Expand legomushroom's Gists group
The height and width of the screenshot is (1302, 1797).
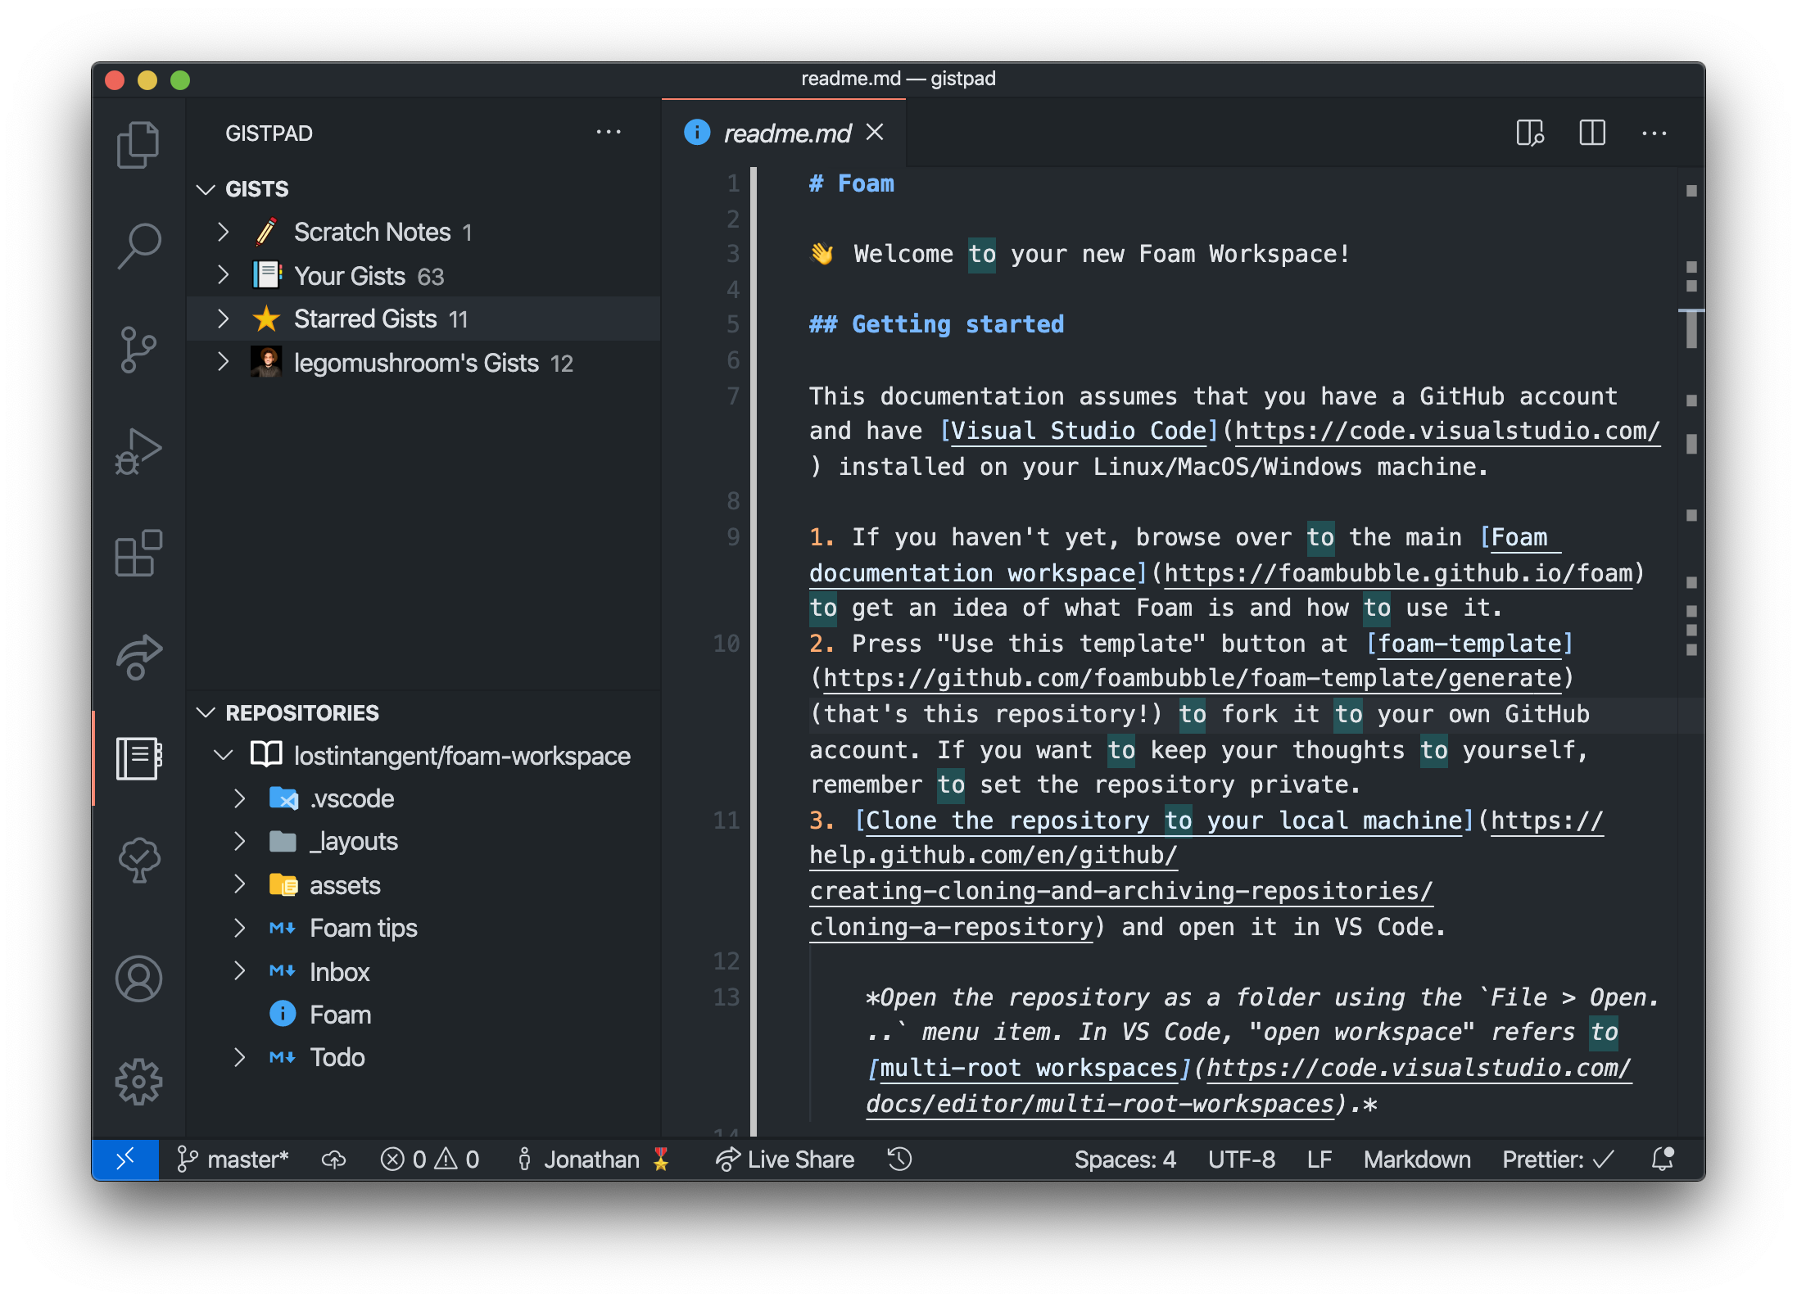223,362
